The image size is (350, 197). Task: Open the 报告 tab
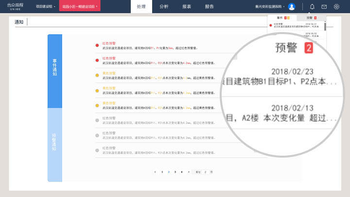pyautogui.click(x=209, y=7)
